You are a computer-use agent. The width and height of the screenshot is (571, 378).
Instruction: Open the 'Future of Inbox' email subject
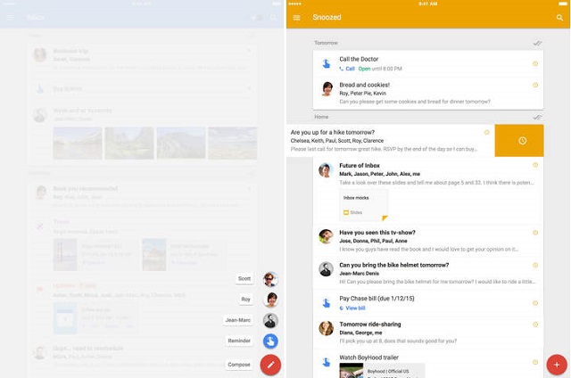click(360, 166)
